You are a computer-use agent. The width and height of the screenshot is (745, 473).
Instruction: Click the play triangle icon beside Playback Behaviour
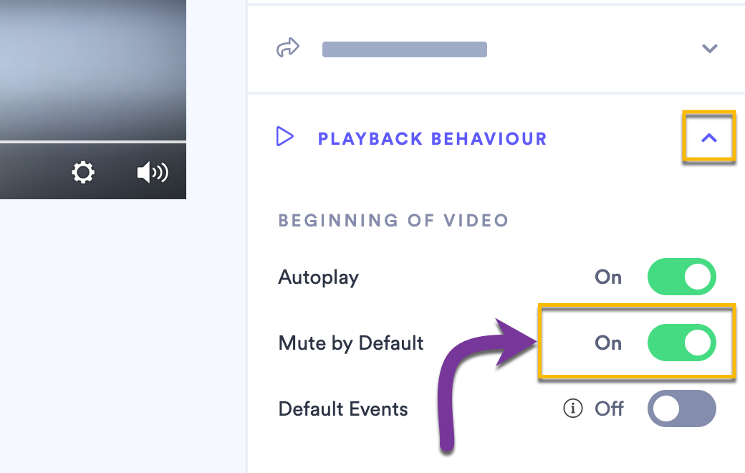[285, 137]
